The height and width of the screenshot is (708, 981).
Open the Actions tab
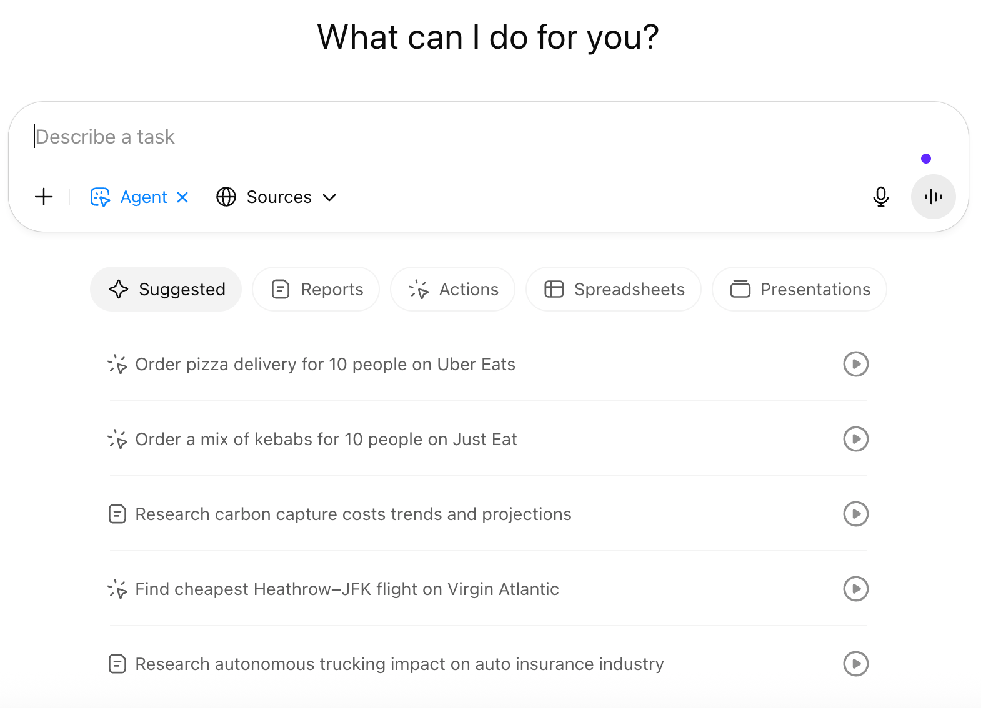[453, 289]
